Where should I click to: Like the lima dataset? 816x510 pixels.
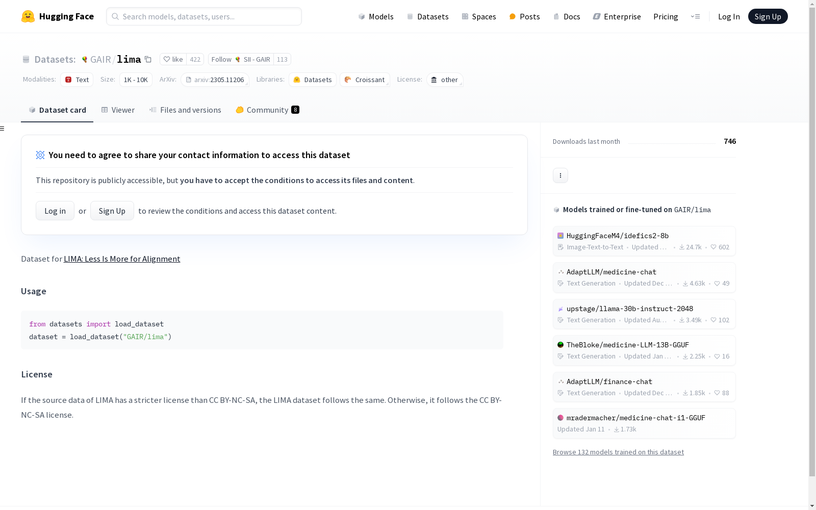coord(173,59)
